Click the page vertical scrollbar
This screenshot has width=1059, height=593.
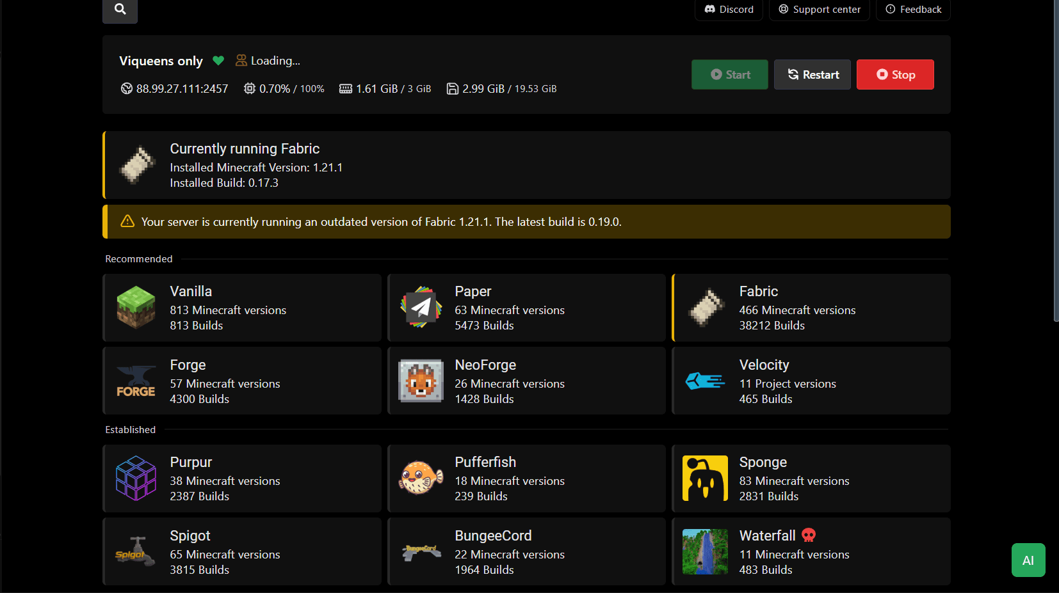click(x=1056, y=160)
